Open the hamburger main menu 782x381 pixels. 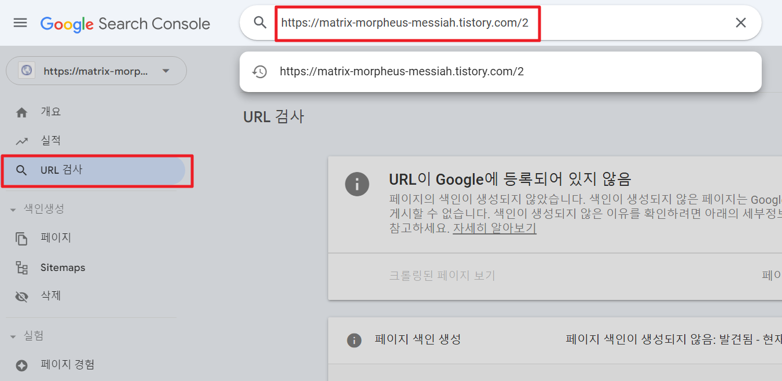[20, 23]
